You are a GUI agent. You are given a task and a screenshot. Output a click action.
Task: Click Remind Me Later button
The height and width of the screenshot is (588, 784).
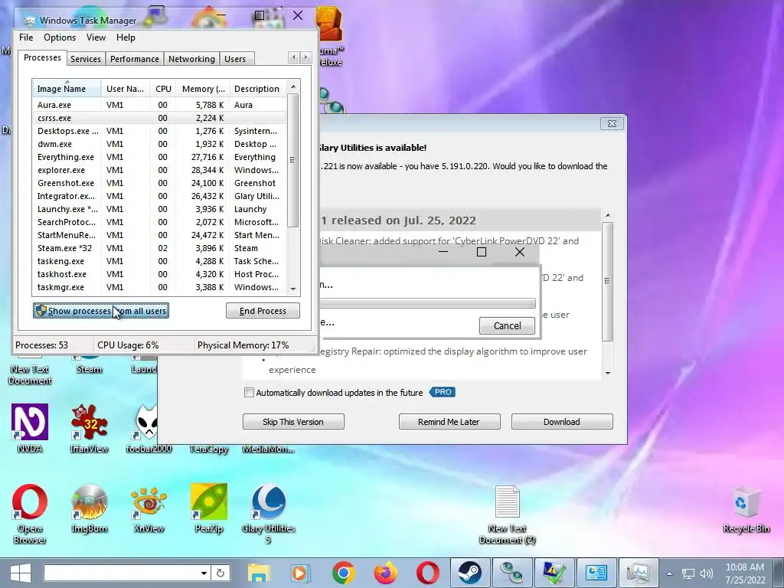click(x=449, y=422)
